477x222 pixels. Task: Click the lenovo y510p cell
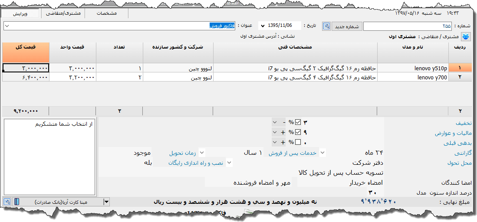[x=413, y=68]
